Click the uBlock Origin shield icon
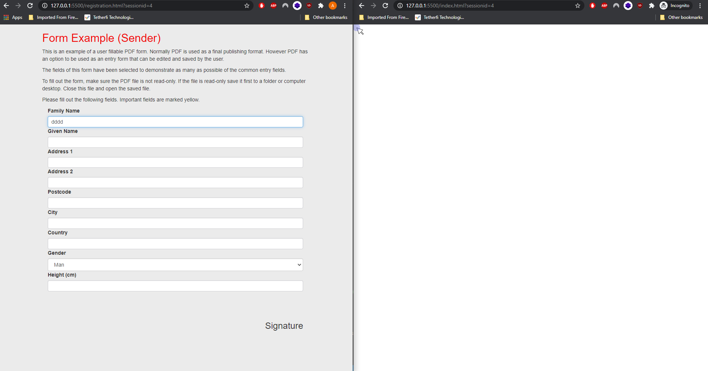708x371 pixels. coord(309,6)
